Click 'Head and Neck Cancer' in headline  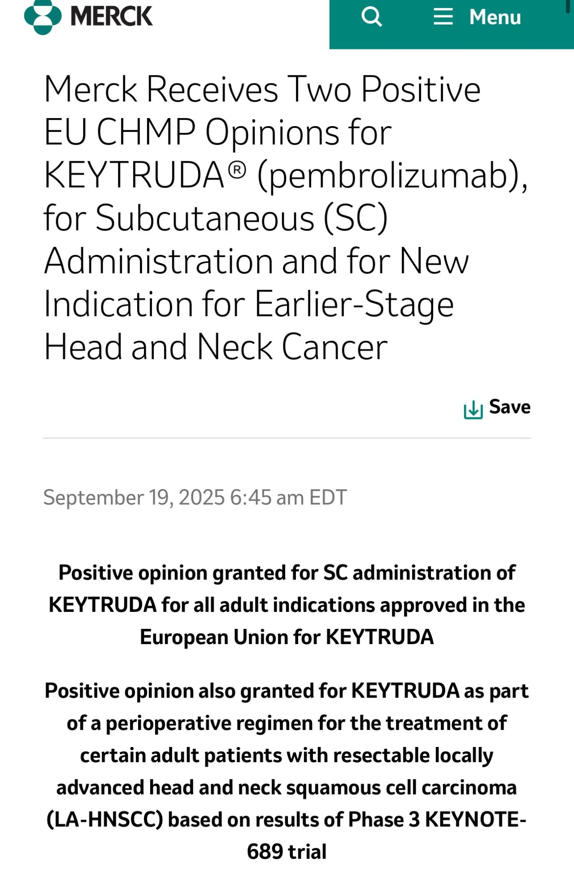pyautogui.click(x=216, y=347)
